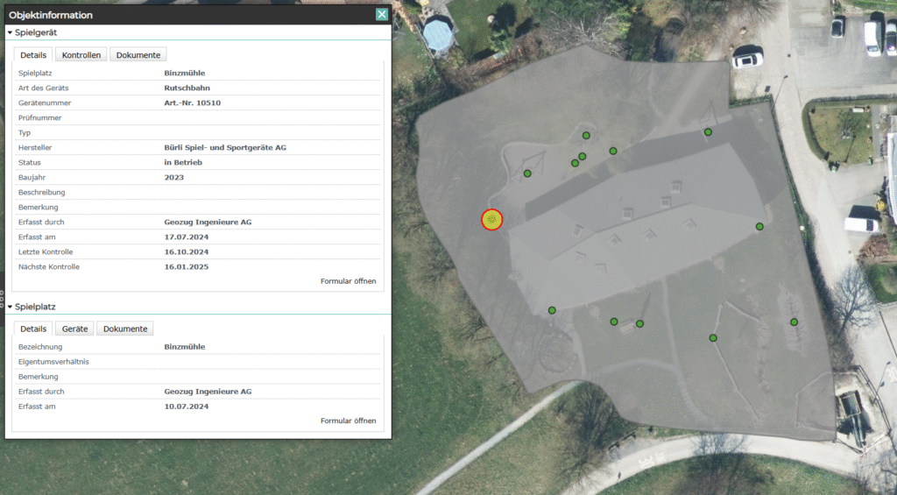Click topmost marker in northwest cluster
897x495 pixels.
coord(586,136)
